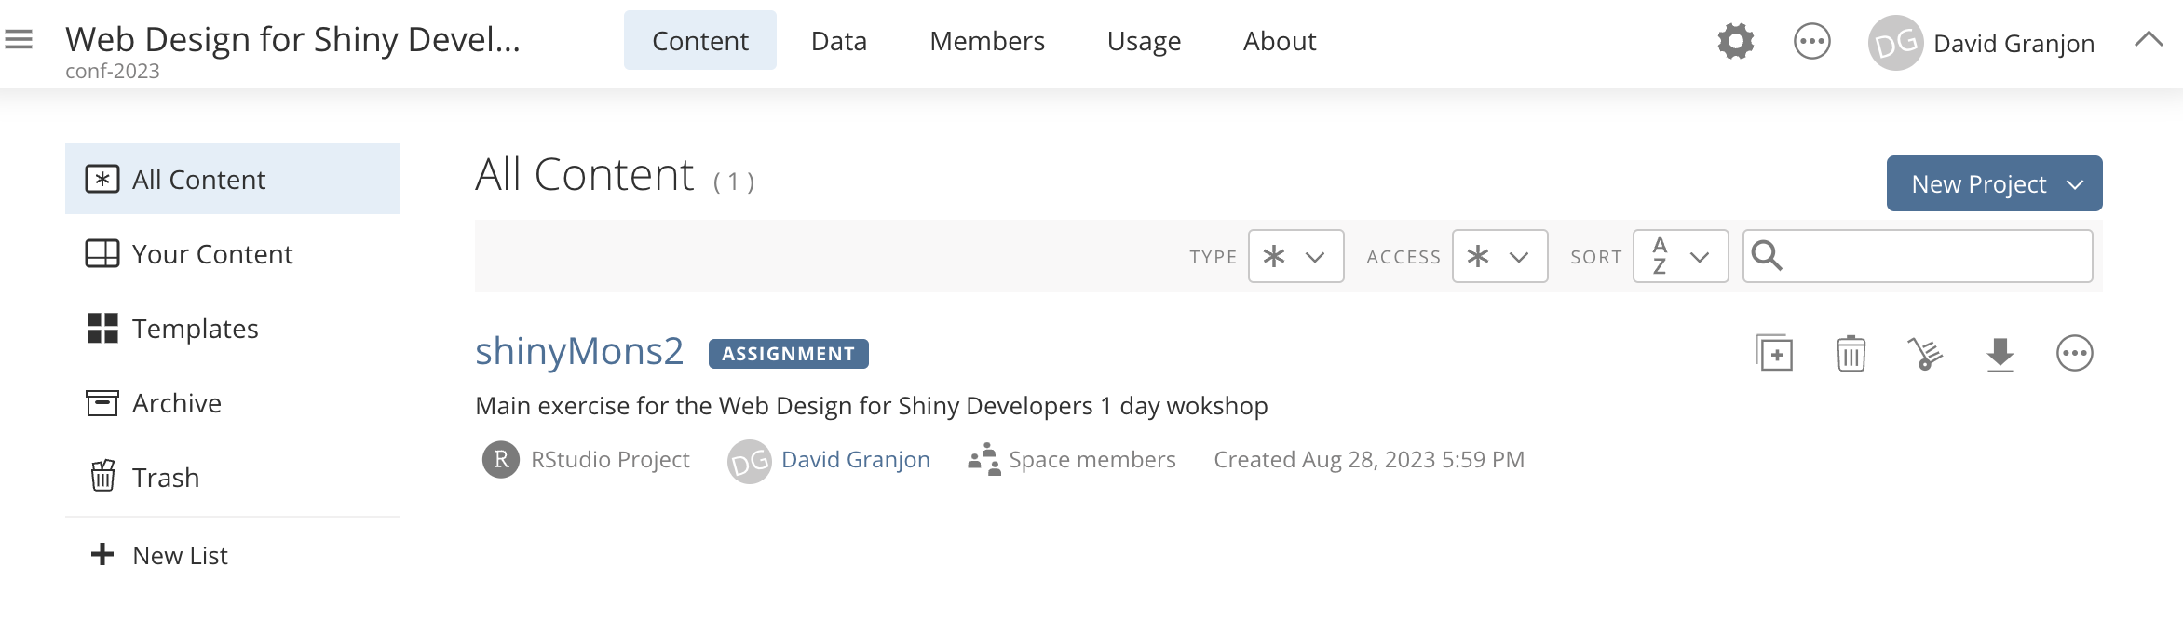This screenshot has height=635, width=2183.
Task: Click the content search field
Action: (1918, 256)
